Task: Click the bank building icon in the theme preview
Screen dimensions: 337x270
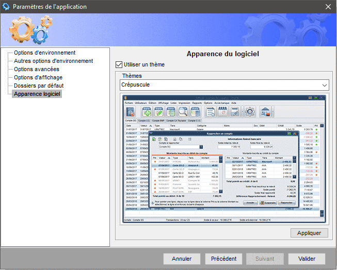Action: coord(267,111)
